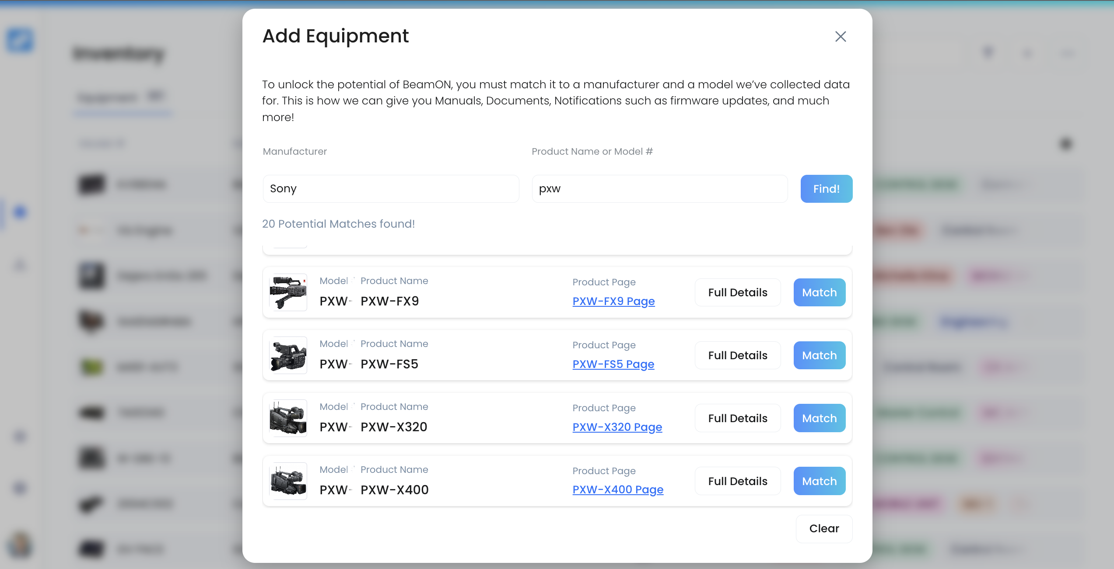Click the Clear button
The width and height of the screenshot is (1114, 569).
tap(824, 528)
